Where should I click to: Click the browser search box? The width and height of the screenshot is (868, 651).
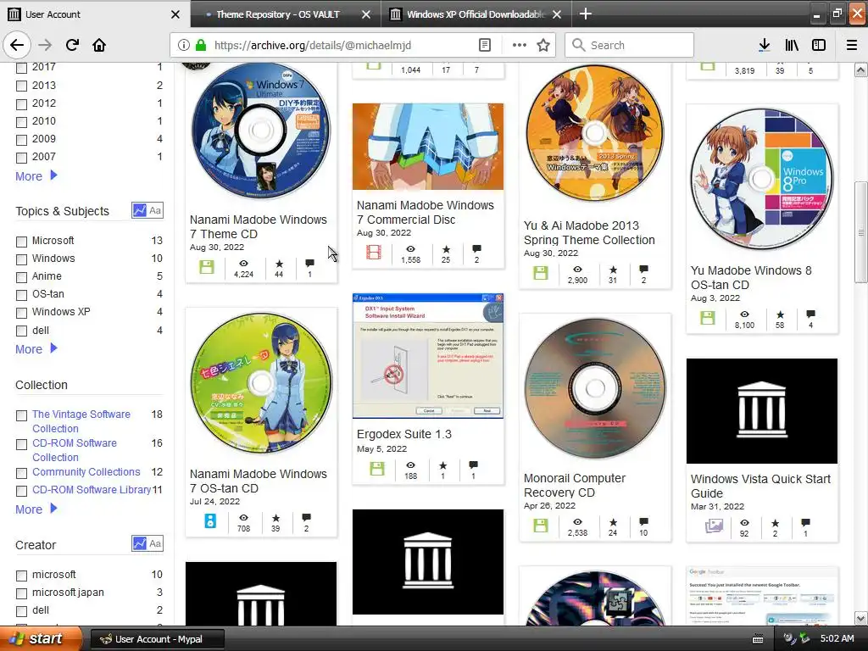629,46
